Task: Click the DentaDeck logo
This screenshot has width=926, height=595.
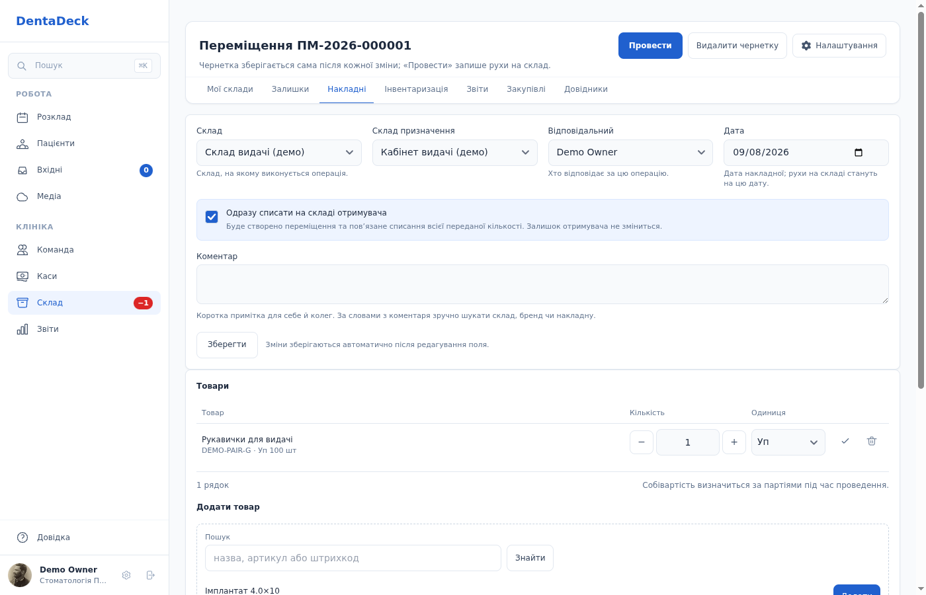Action: click(52, 21)
